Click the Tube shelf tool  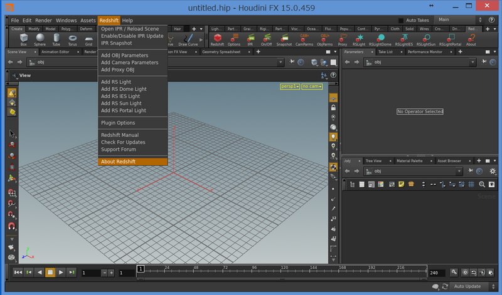[56, 39]
